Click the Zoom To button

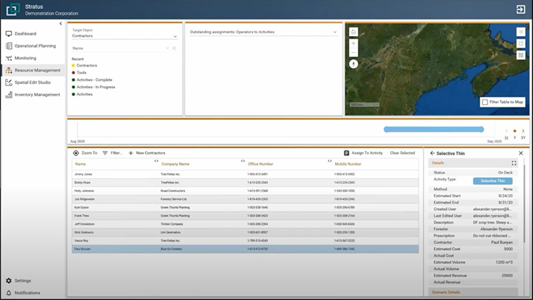(85, 153)
